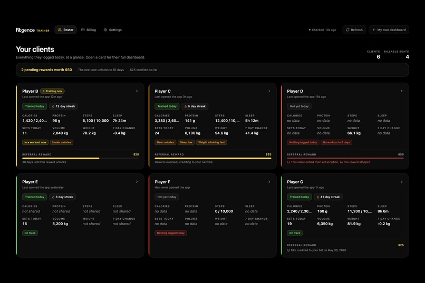Click Player B's Trained today badge
Image resolution: width=425 pixels, height=283 pixels.
point(34,106)
